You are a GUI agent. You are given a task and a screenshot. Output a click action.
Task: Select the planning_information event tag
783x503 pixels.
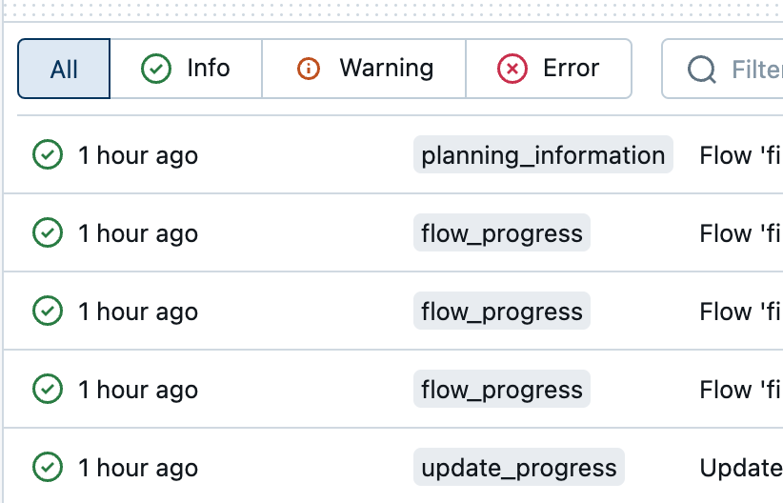tap(543, 155)
